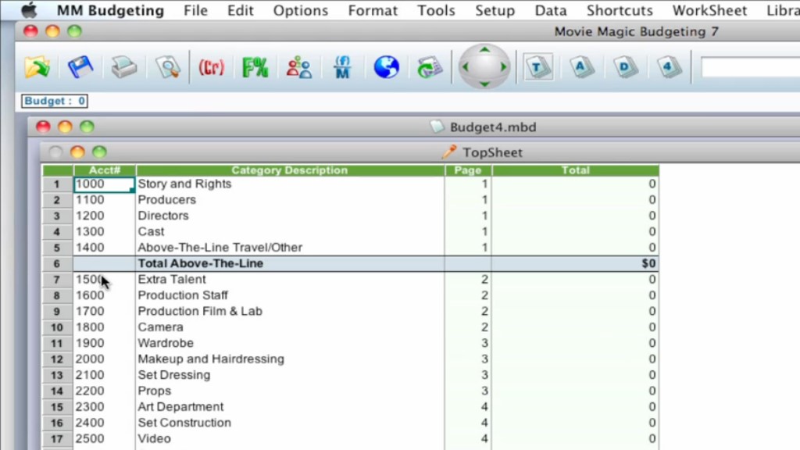Open Print Preview magnifier icon
Screen dimensions: 800x450
(x=167, y=67)
